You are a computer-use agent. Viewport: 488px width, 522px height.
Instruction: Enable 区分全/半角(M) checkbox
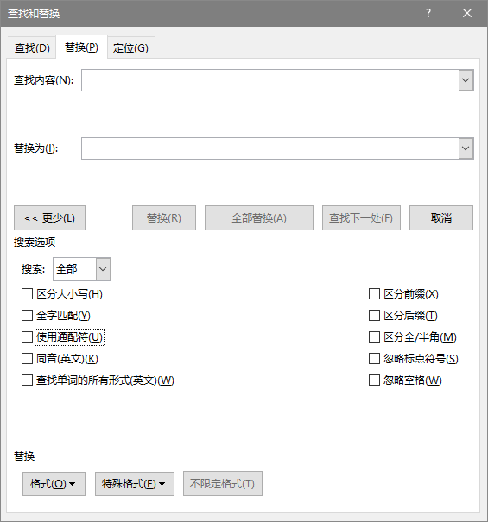click(374, 336)
